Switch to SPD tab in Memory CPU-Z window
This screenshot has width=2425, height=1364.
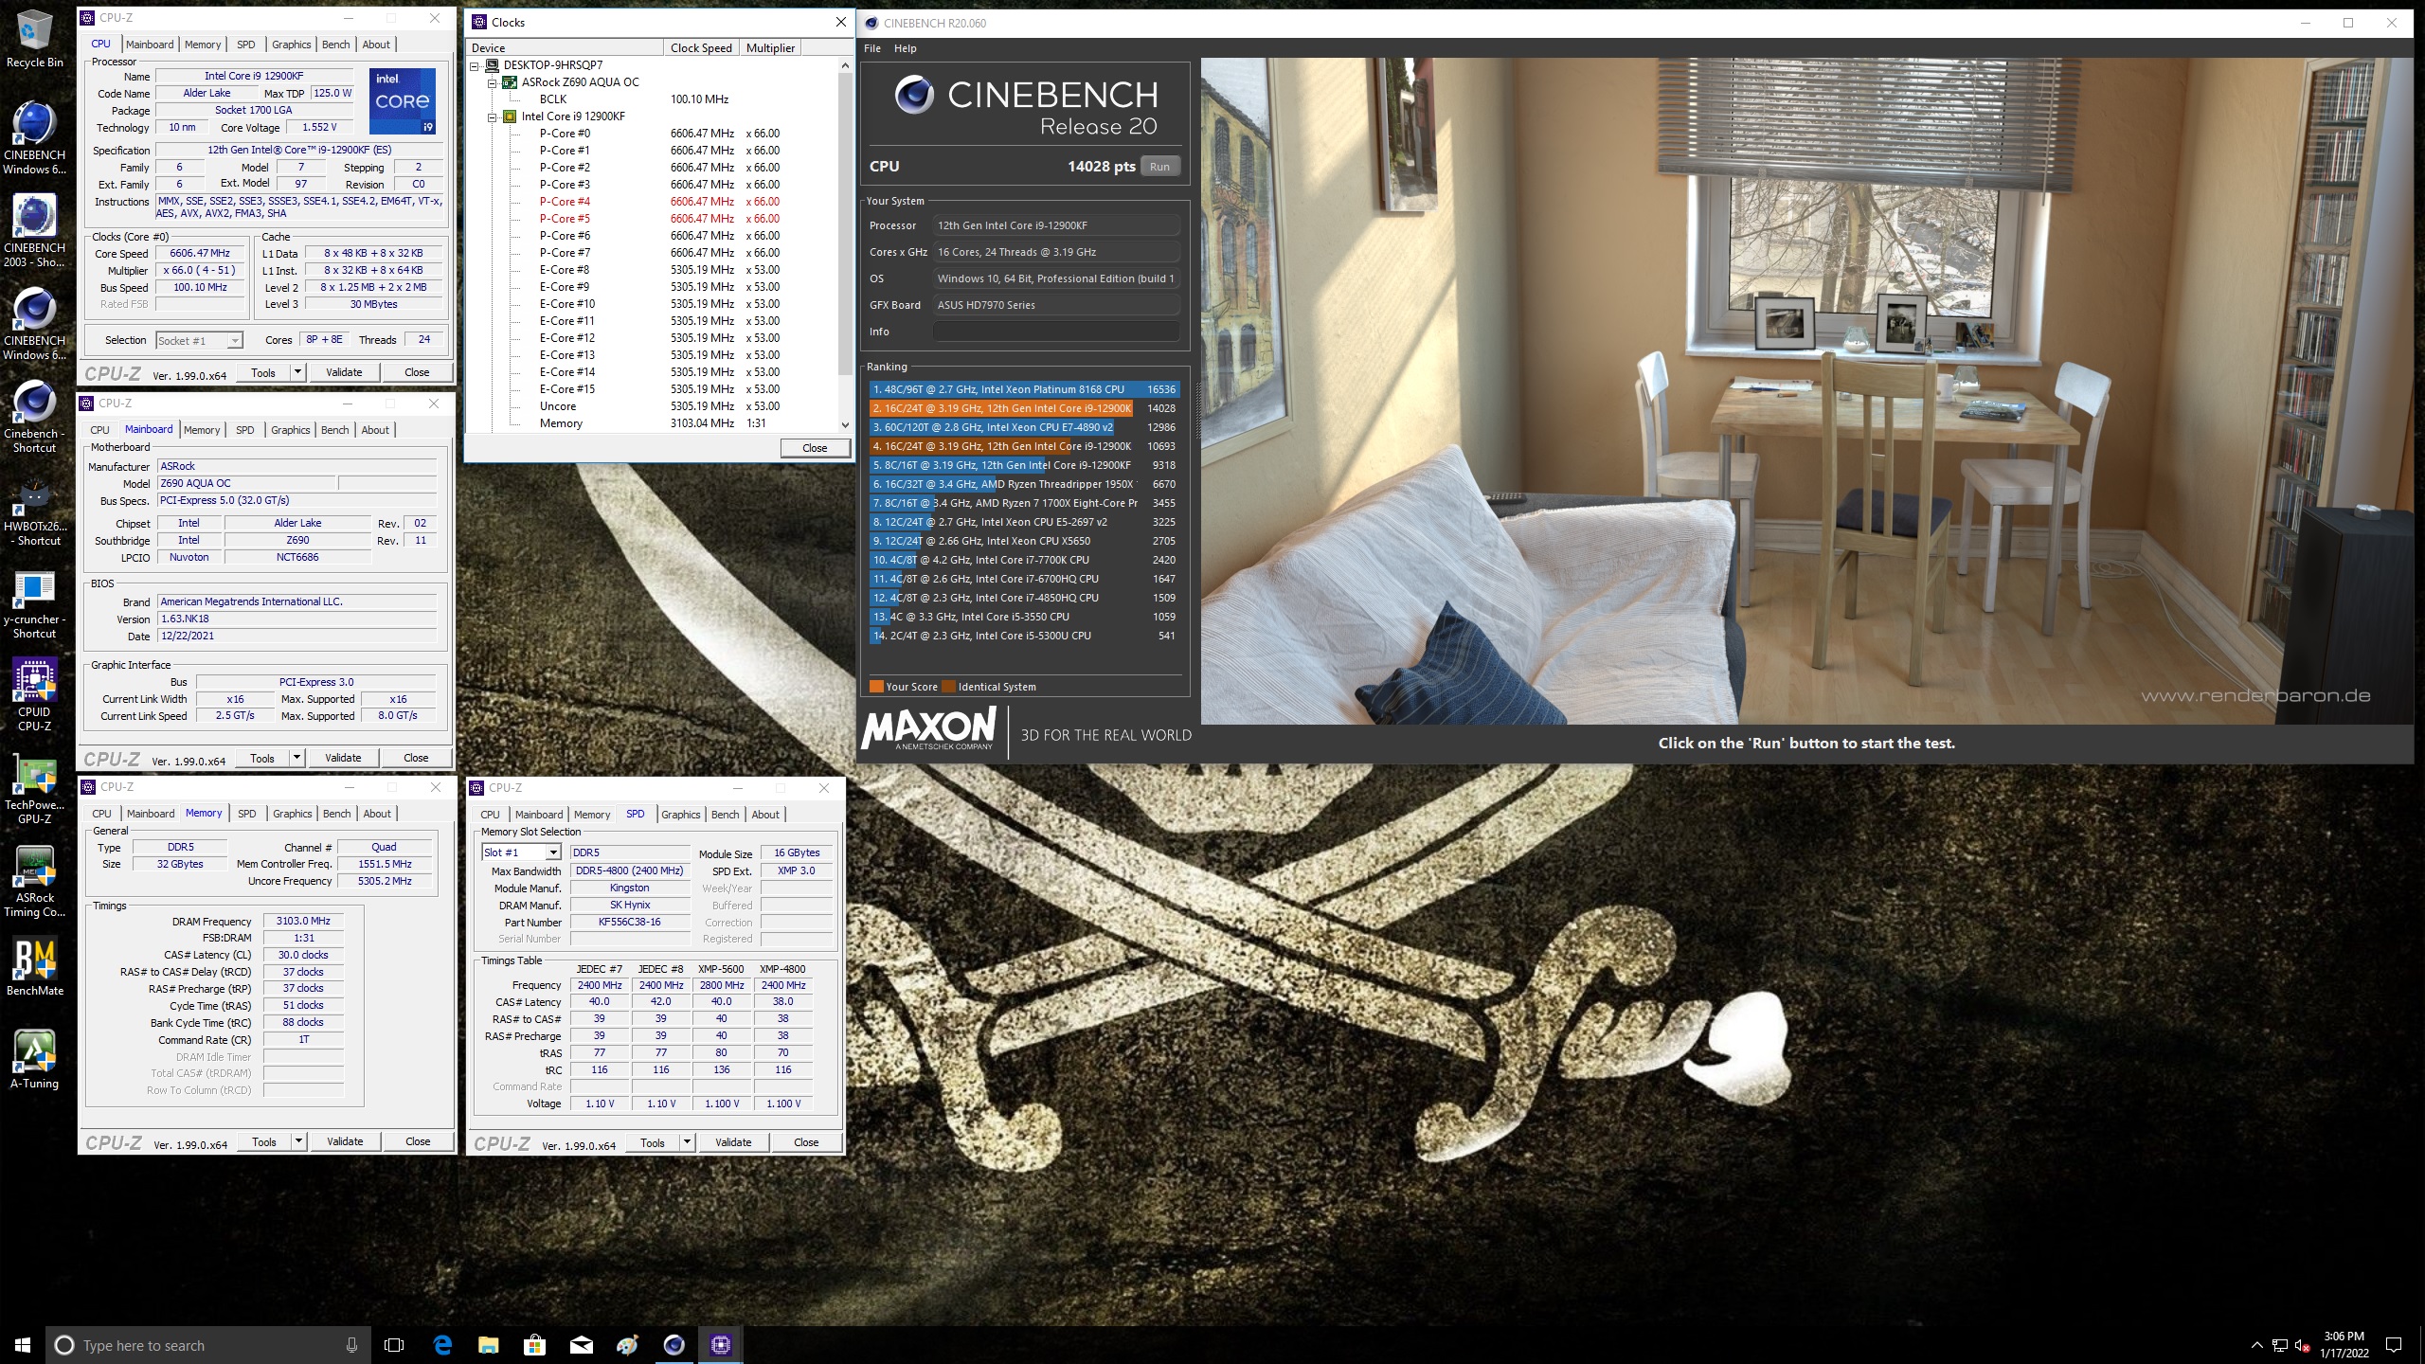[x=246, y=814]
